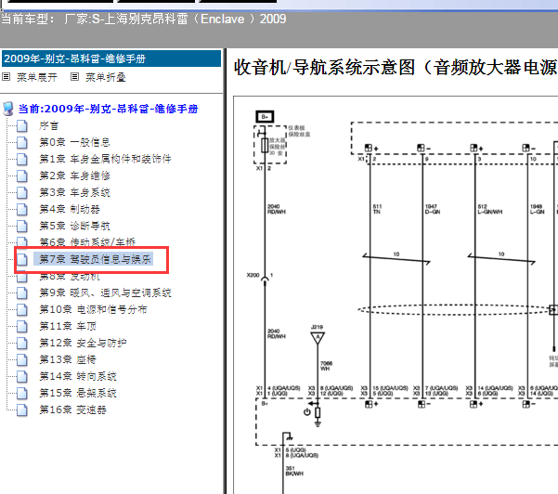This screenshot has height=494, width=558.
Task: Click the page icon beside 第15章 悬架系统
Action: point(22,394)
